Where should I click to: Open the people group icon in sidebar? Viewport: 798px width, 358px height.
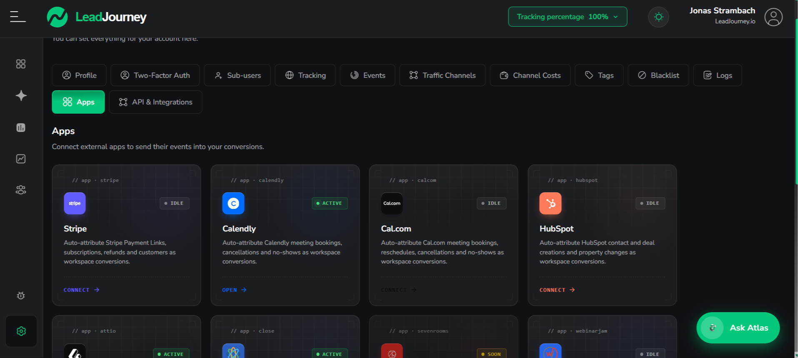pyautogui.click(x=21, y=190)
